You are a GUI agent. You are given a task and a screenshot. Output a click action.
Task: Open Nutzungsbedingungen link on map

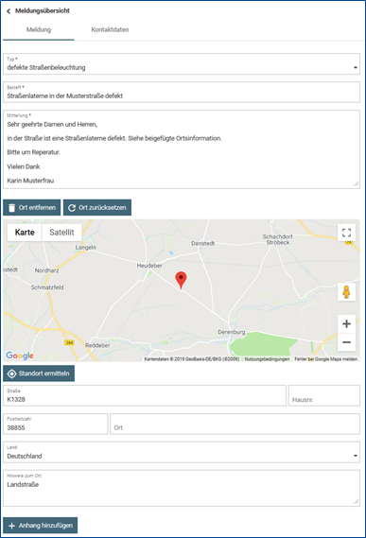coord(267,359)
